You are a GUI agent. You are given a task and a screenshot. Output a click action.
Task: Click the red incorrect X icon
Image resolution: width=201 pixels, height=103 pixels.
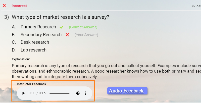4,6
